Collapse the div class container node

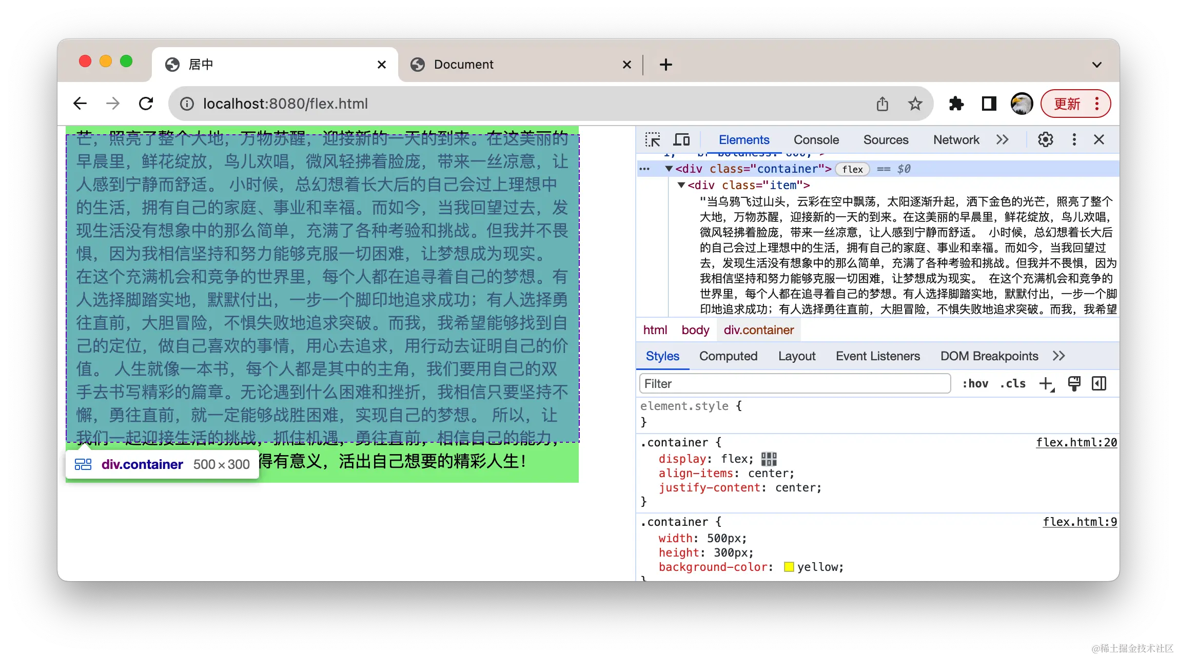[x=669, y=169]
